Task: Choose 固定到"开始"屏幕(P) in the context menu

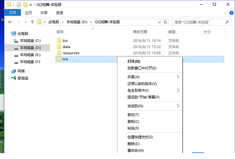Action: (150, 97)
